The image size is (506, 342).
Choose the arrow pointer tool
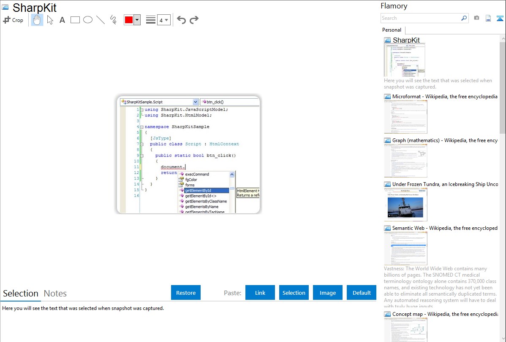tap(50, 20)
